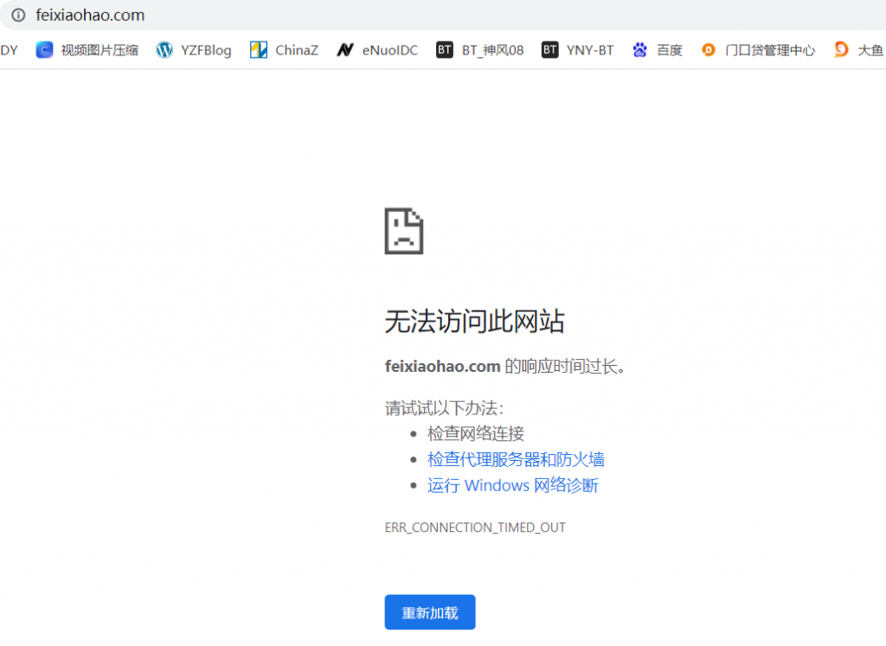Click the 无法访问此网站 heading
The image size is (886, 646).
(x=474, y=322)
